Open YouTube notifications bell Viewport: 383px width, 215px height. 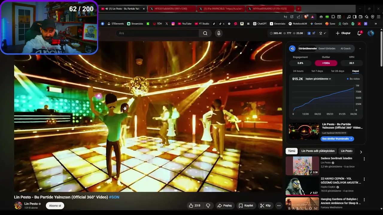point(359,33)
